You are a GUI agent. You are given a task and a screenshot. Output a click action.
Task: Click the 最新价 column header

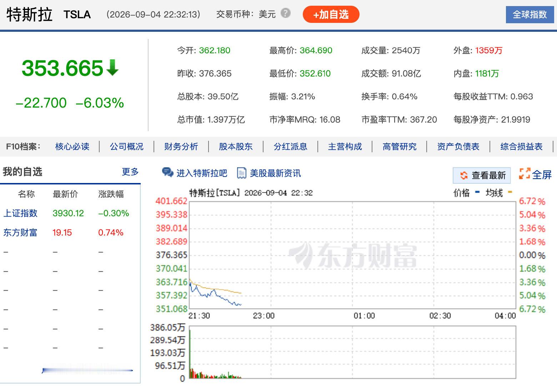pyautogui.click(x=65, y=194)
